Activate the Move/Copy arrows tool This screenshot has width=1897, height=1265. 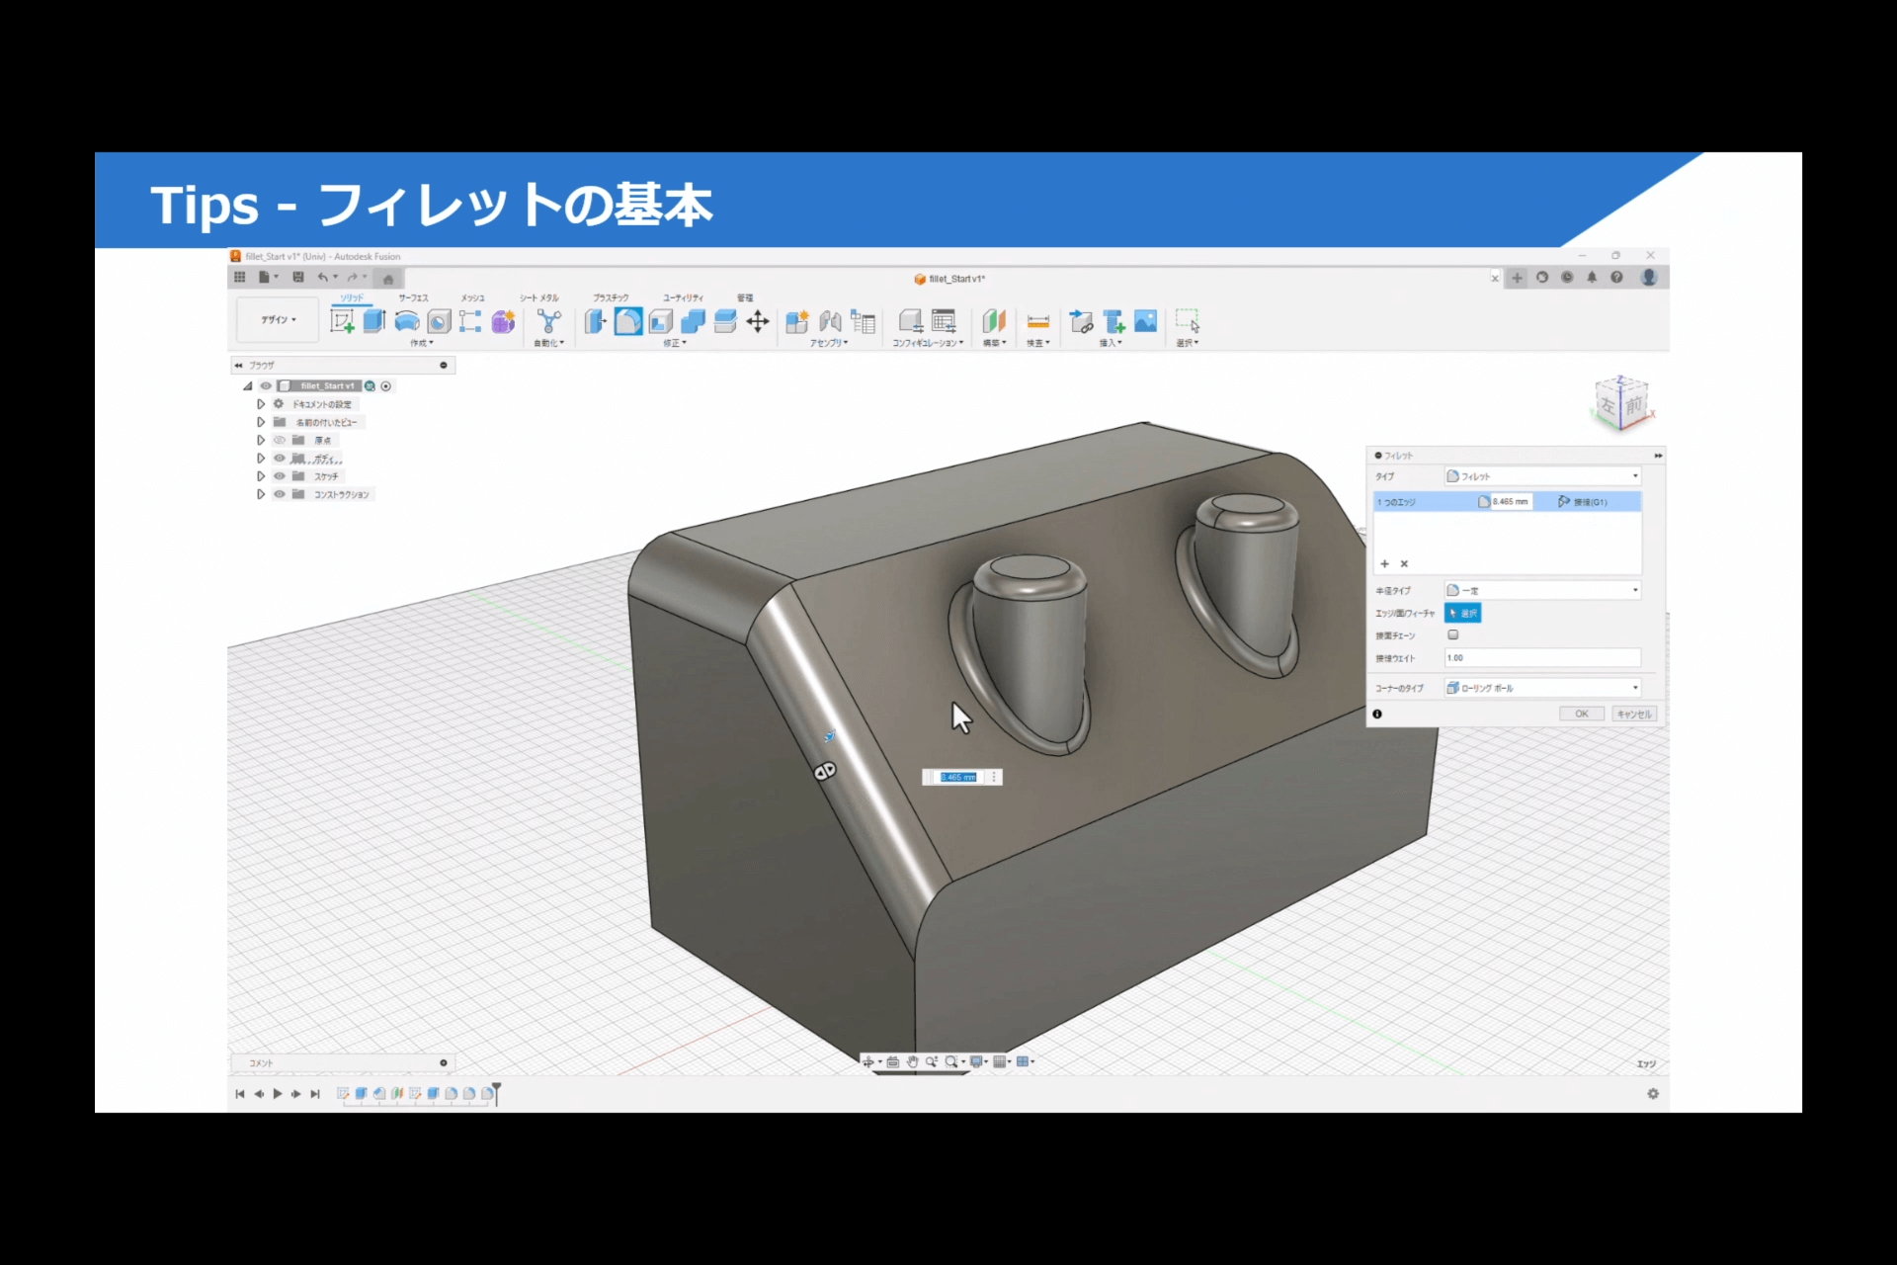[758, 321]
